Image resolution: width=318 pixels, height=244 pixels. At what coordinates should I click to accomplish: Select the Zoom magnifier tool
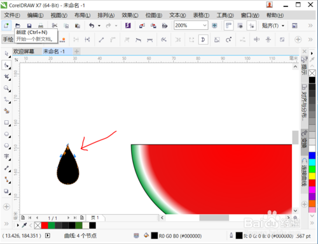(x=7, y=88)
